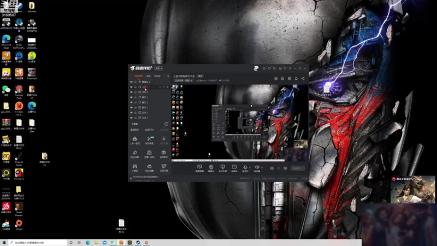
Task: Add a multimedia video source
Action: (x=234, y=168)
